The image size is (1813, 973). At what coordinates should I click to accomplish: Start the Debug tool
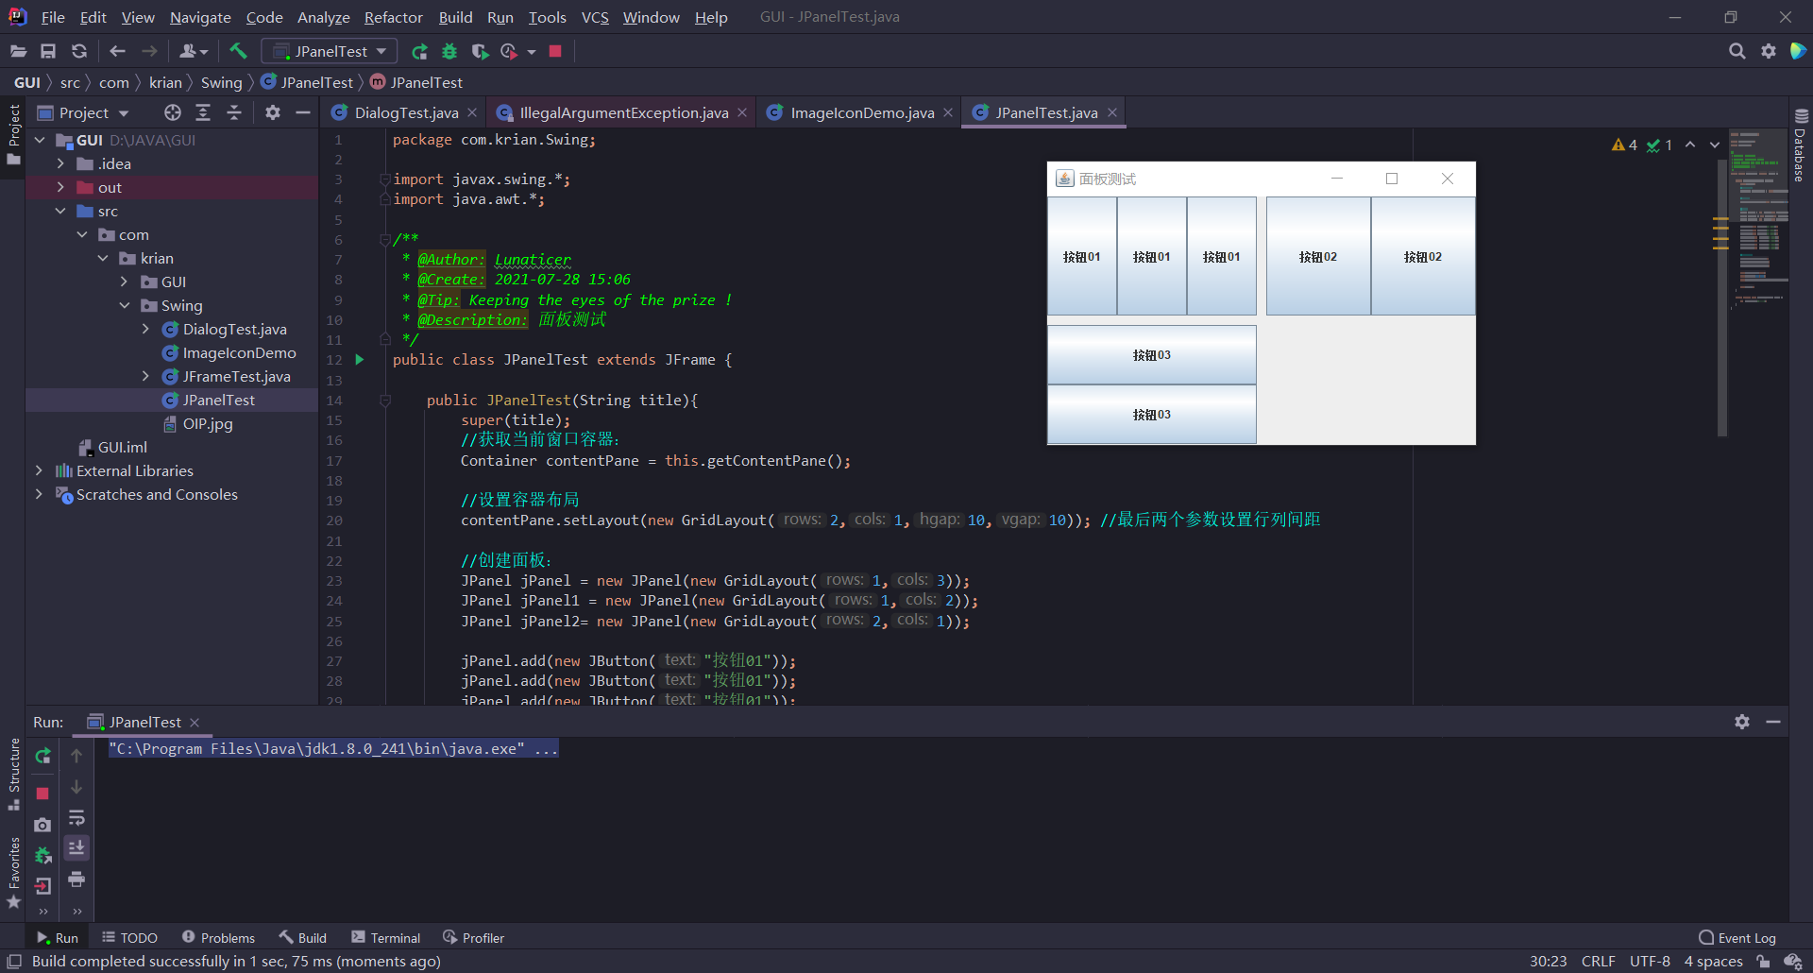pyautogui.click(x=449, y=51)
